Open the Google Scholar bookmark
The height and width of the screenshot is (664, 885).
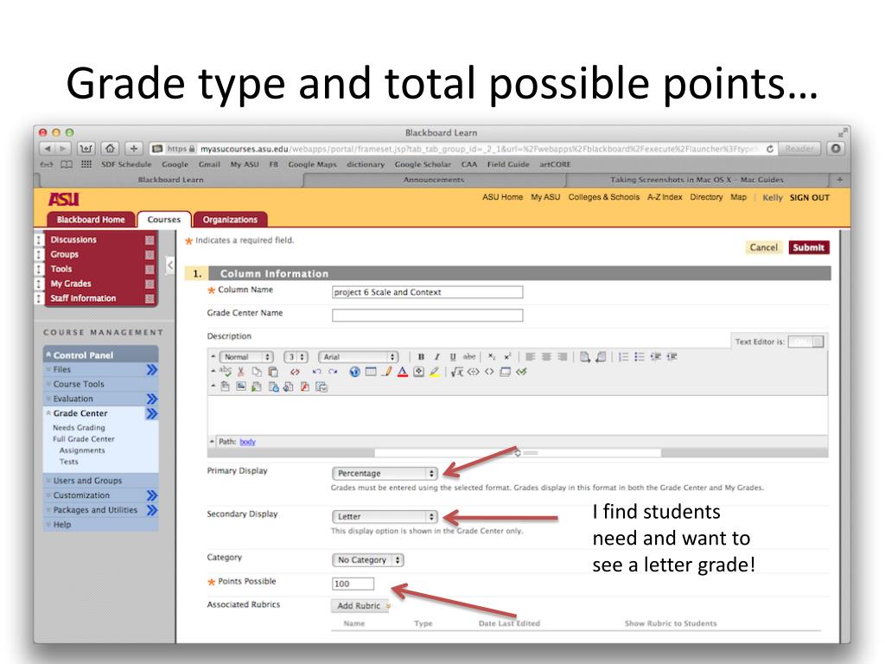pyautogui.click(x=423, y=164)
